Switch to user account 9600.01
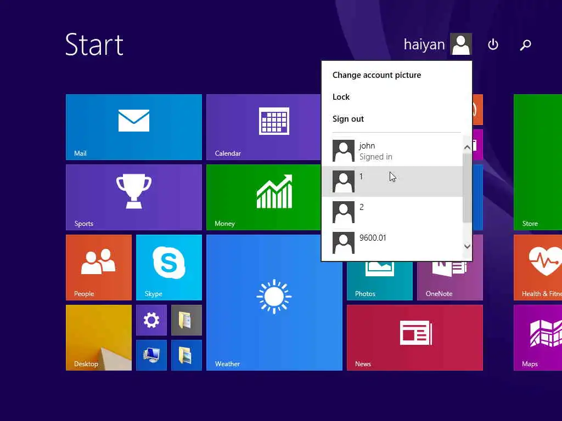 pos(392,243)
